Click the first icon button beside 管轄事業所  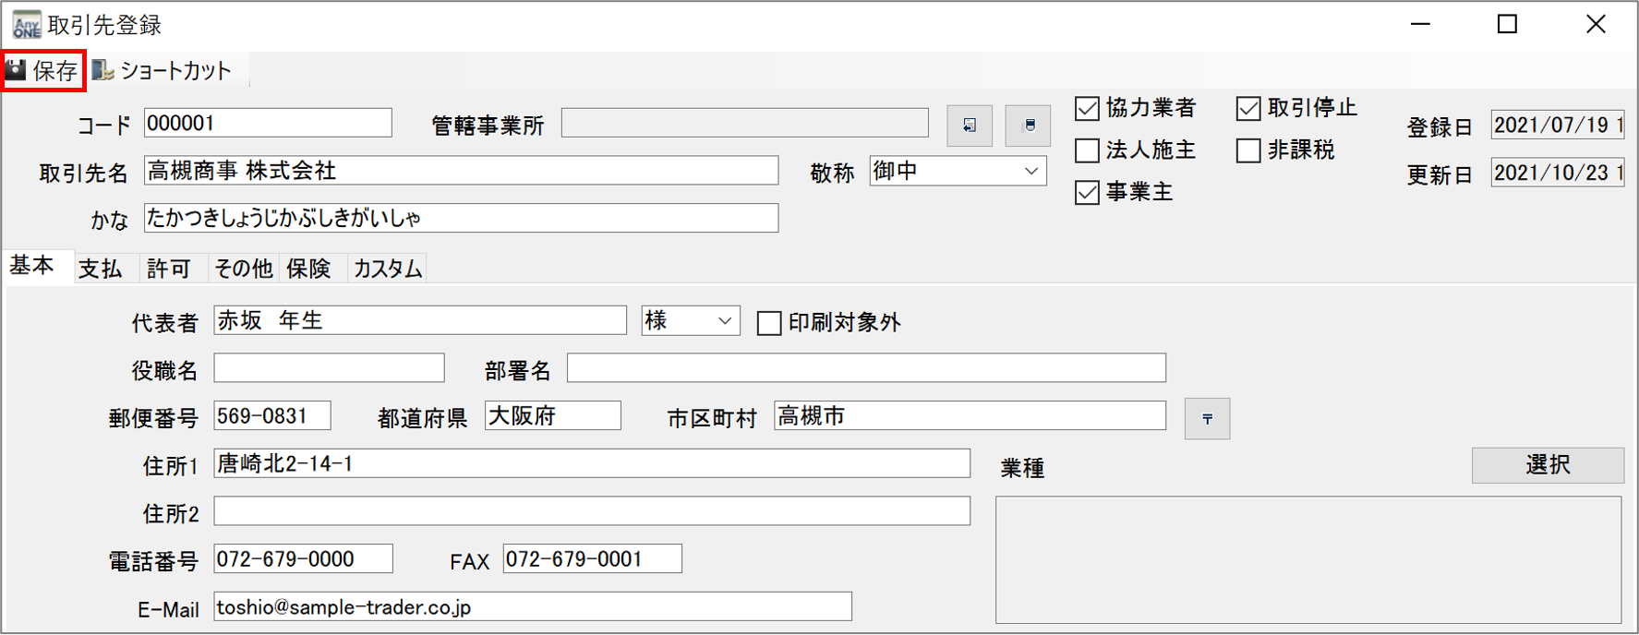click(969, 126)
